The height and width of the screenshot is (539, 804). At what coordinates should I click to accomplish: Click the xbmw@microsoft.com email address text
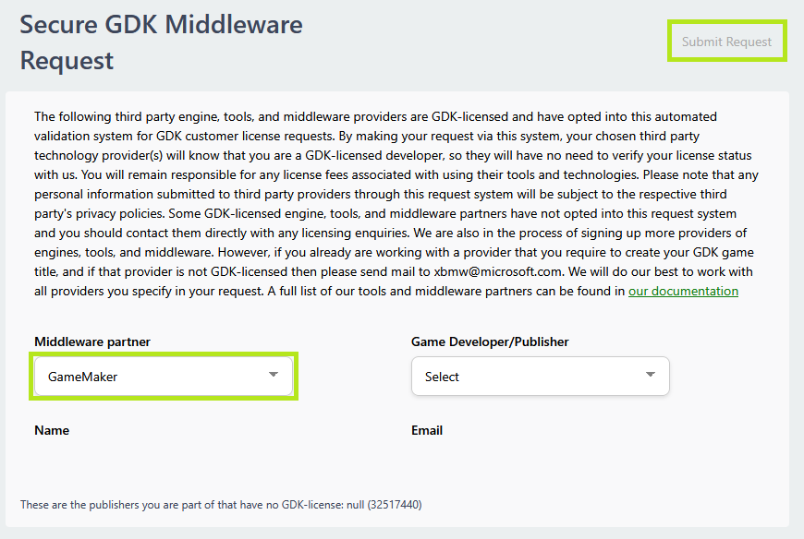click(498, 271)
